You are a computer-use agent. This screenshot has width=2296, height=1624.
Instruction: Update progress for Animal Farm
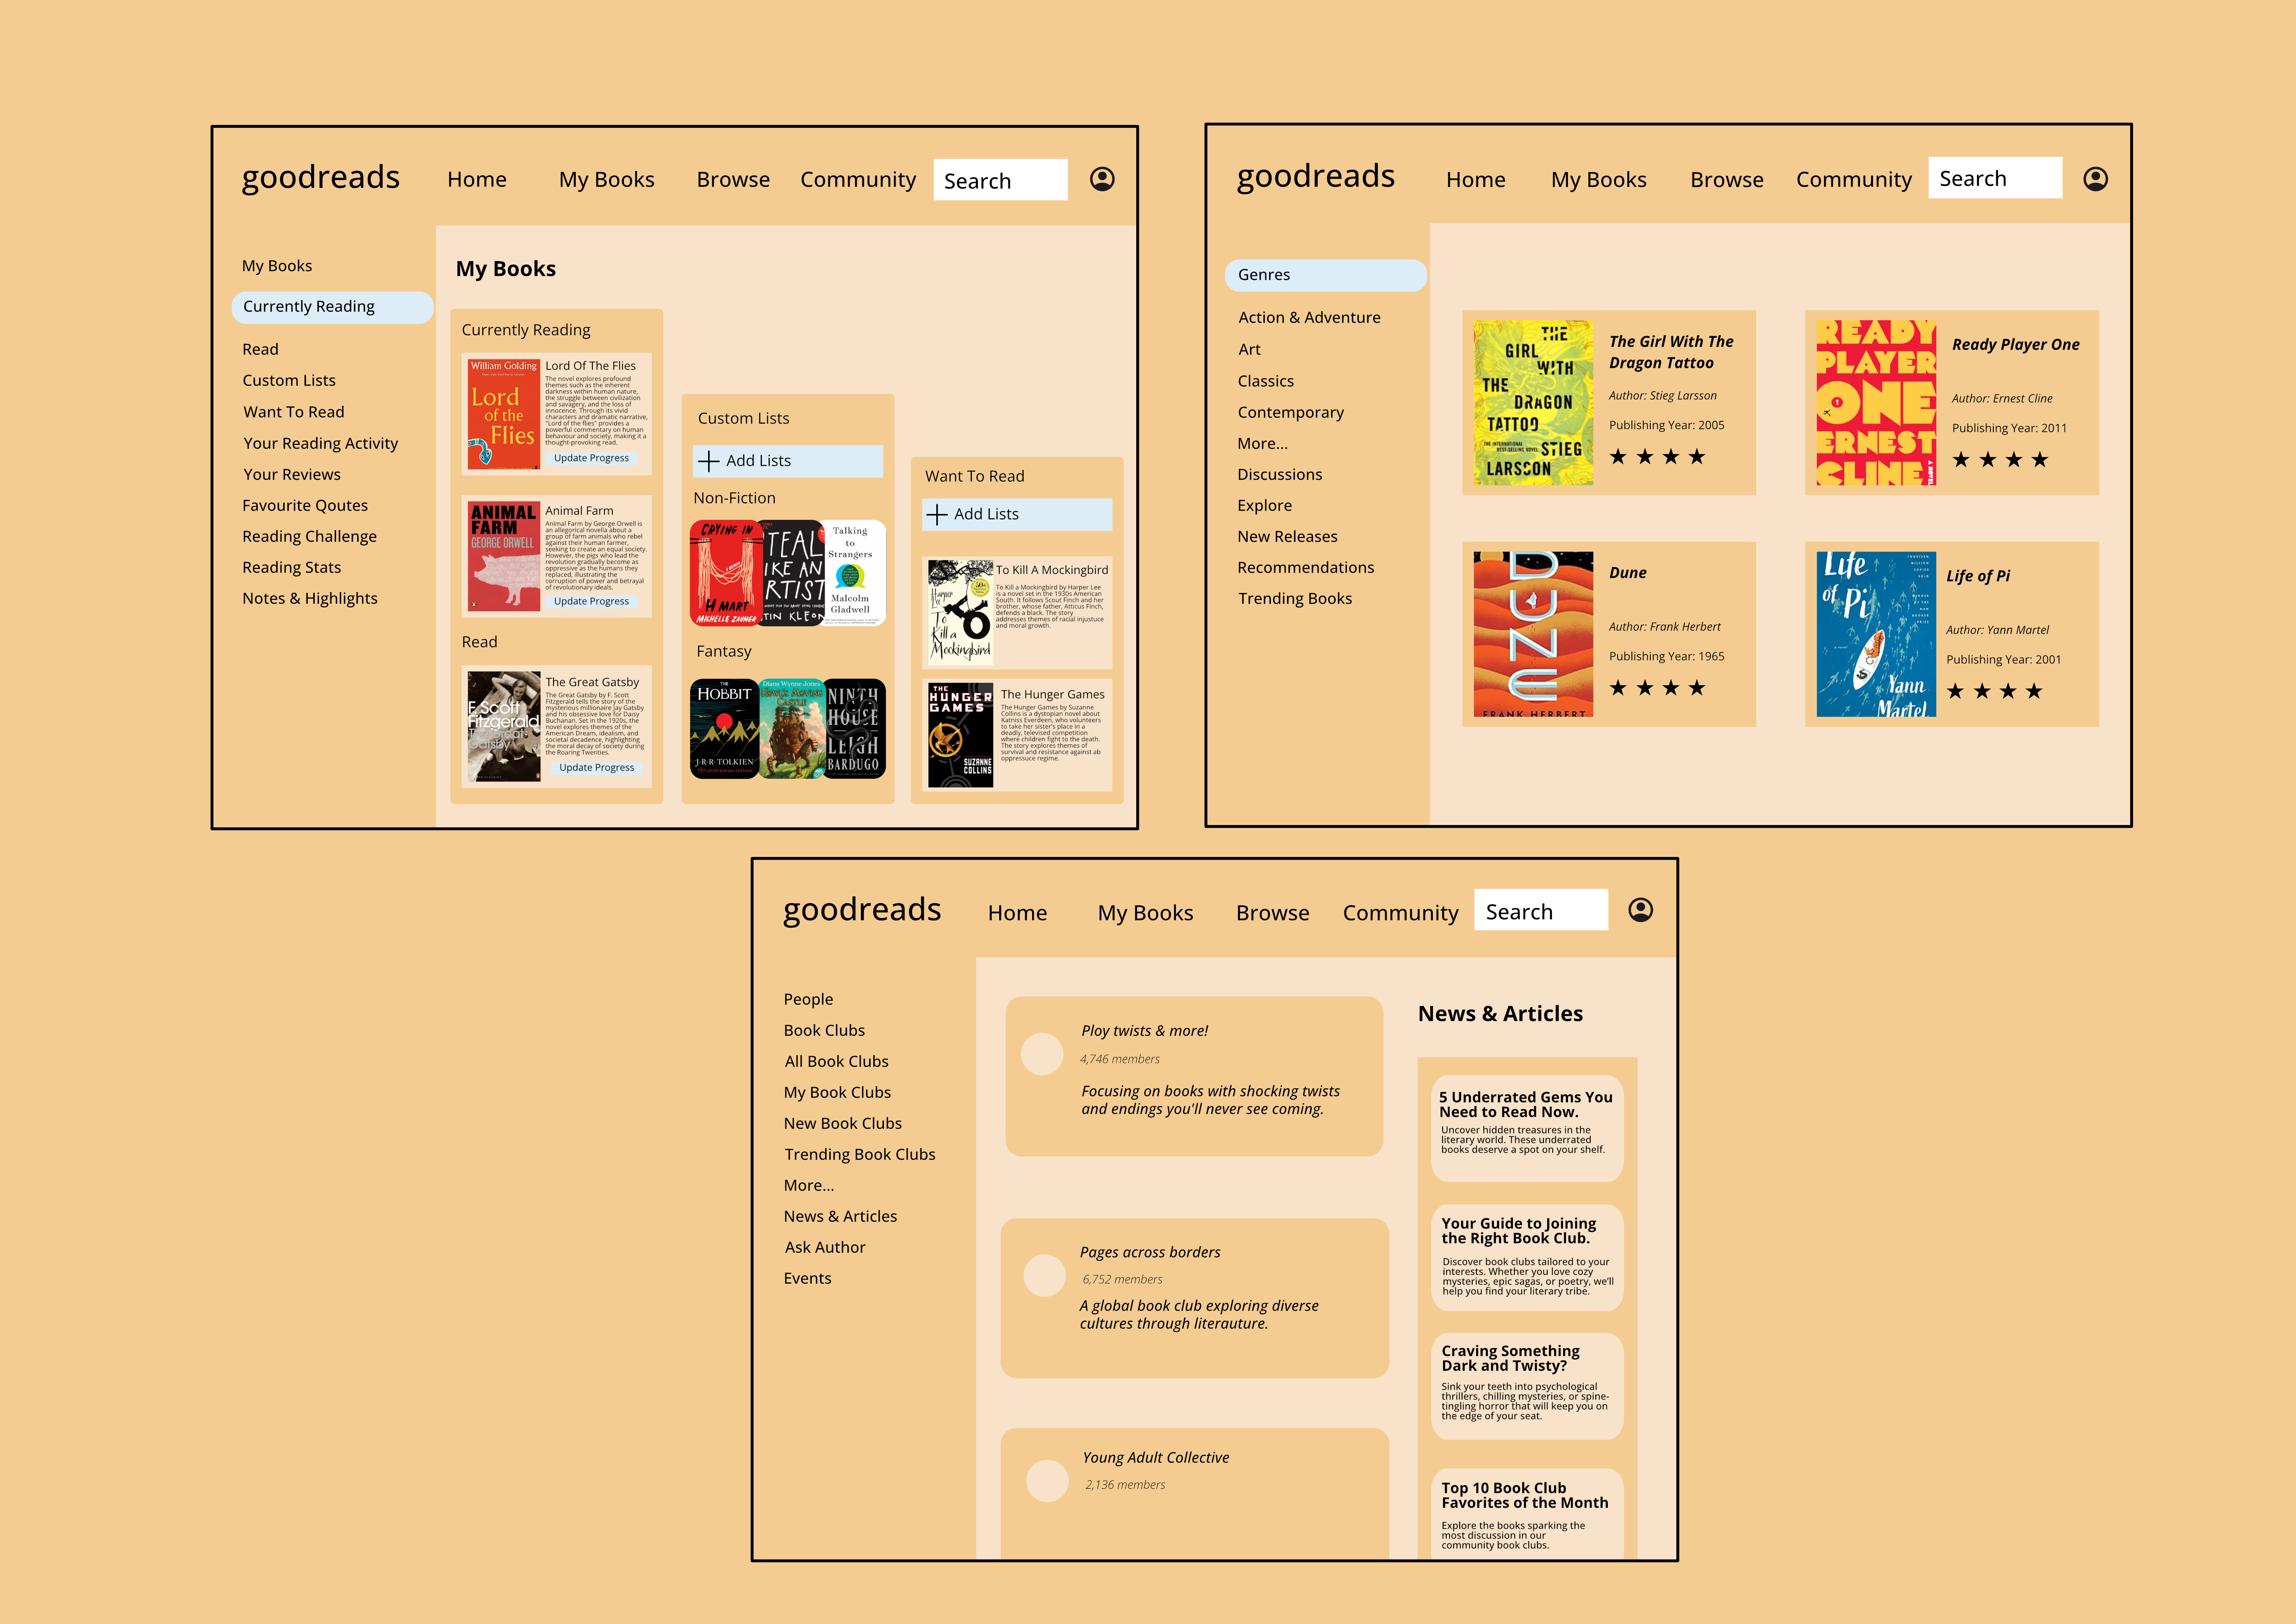click(591, 601)
